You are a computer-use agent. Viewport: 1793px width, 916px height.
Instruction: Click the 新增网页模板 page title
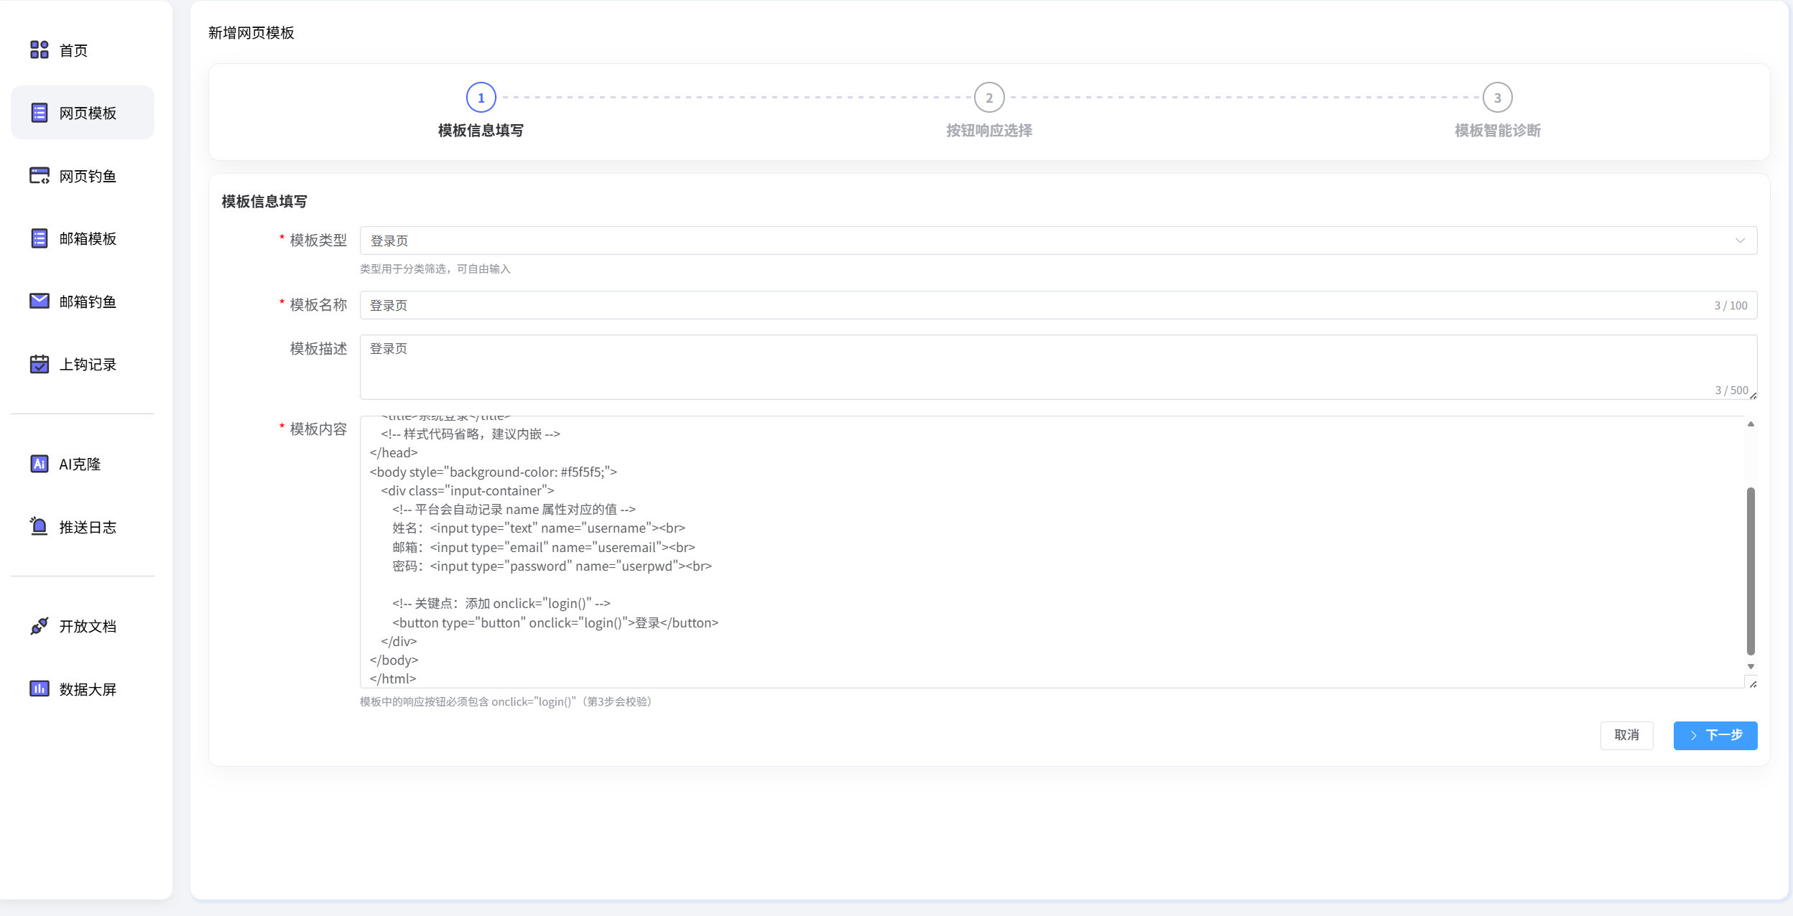(x=251, y=32)
